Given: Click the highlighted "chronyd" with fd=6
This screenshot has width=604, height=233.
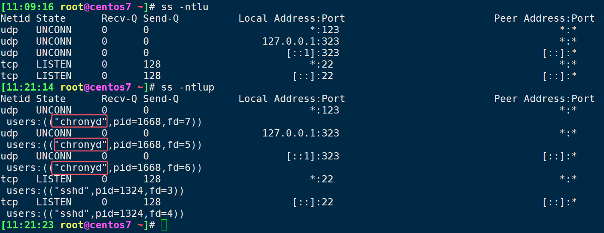Looking at the screenshot, I should (x=79, y=168).
